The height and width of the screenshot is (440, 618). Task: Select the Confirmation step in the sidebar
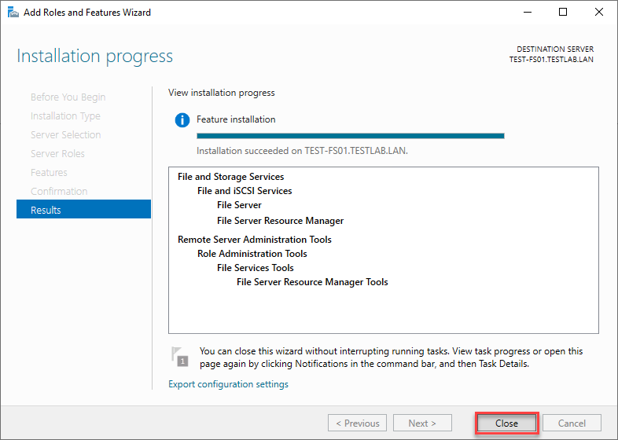click(x=59, y=192)
